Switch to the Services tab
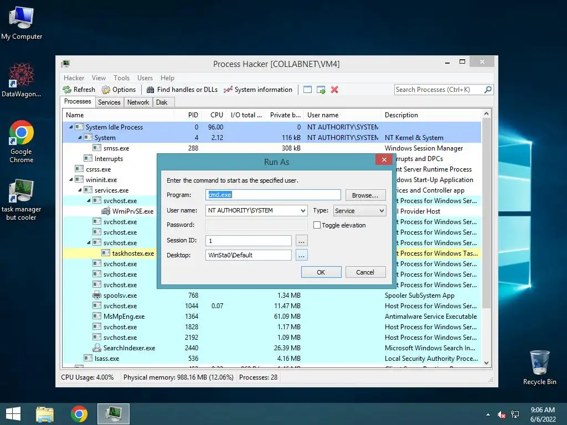Screen dimensions: 567x425 pyautogui.click(x=109, y=102)
